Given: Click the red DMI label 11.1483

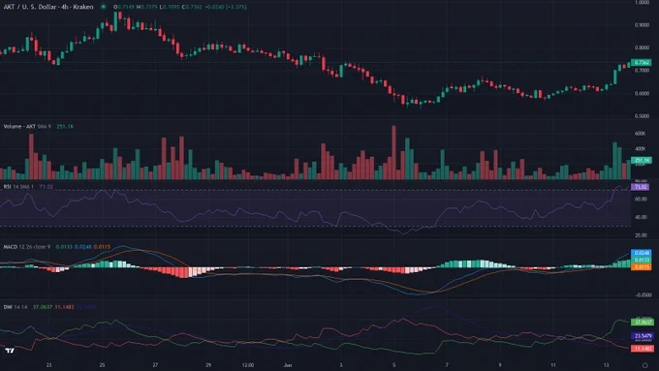Looking at the screenshot, I should click(643, 349).
